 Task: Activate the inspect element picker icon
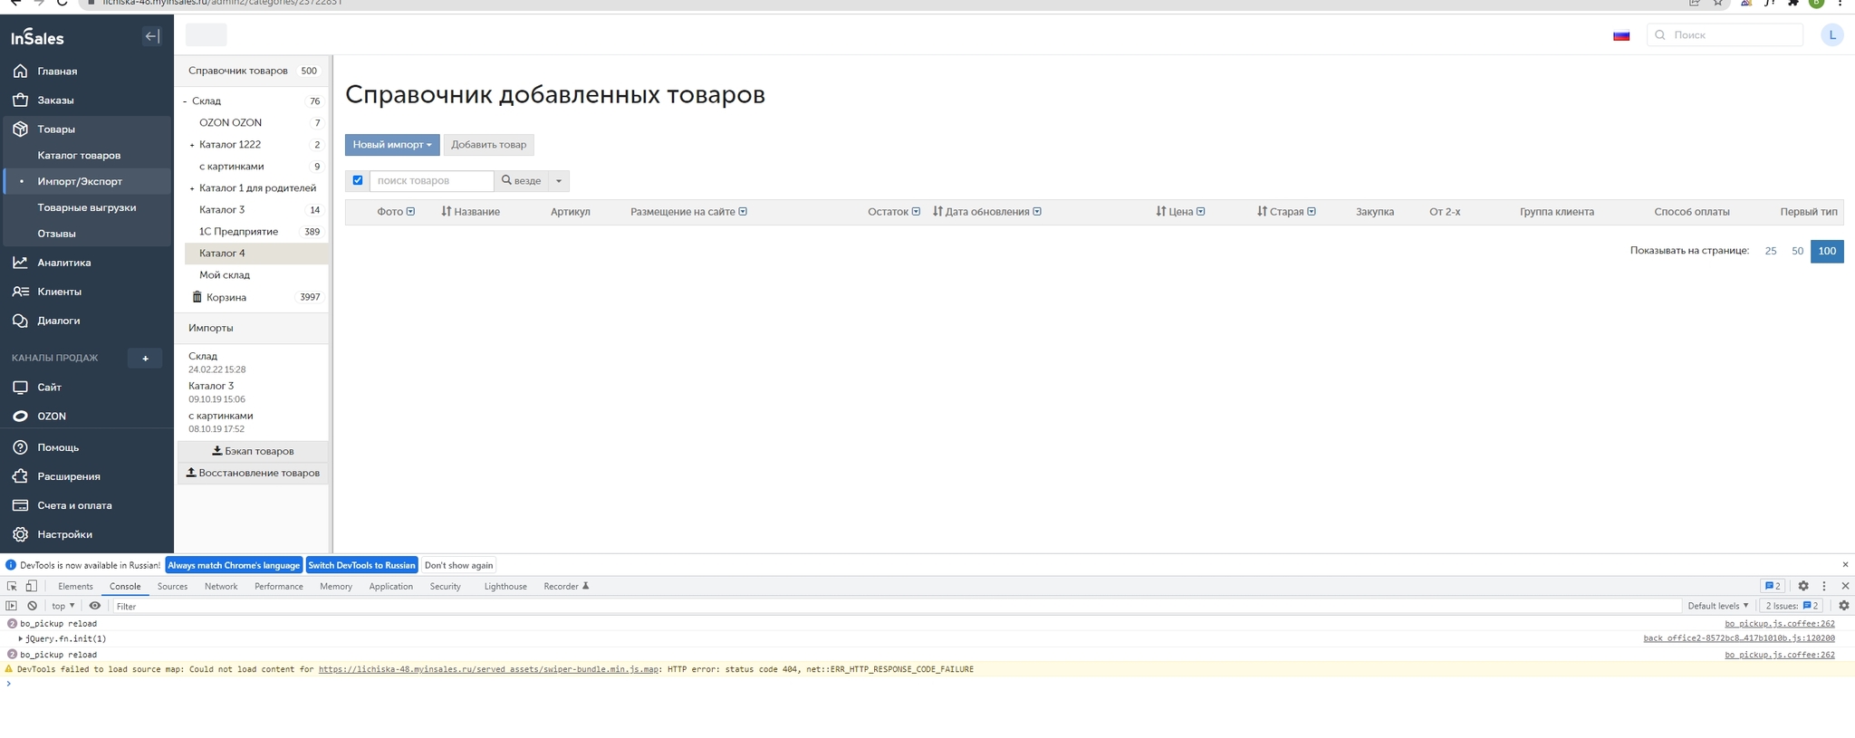(x=12, y=586)
